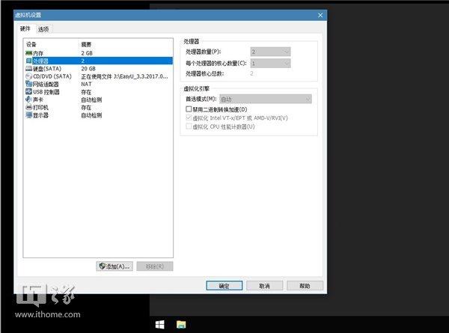The width and height of the screenshot is (449, 333).
Task: Click the '20 GB' hard disk summary
Action: pos(88,69)
